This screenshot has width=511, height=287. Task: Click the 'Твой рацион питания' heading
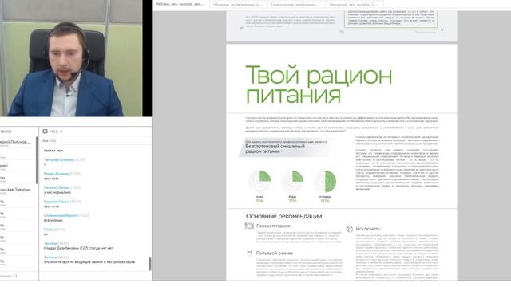click(x=319, y=85)
